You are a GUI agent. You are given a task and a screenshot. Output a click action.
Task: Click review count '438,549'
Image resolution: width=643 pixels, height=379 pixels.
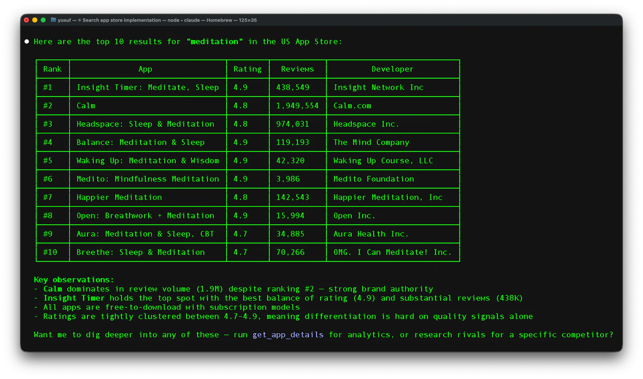pyautogui.click(x=293, y=87)
